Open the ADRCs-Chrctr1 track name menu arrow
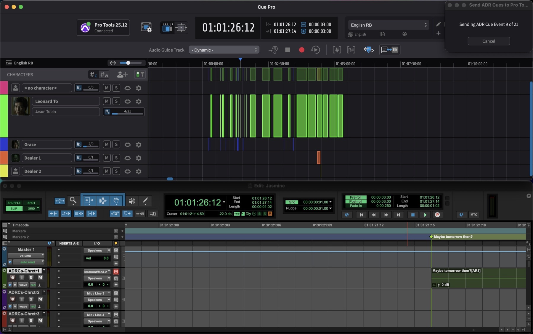The width and height of the screenshot is (533, 334). [x=44, y=270]
